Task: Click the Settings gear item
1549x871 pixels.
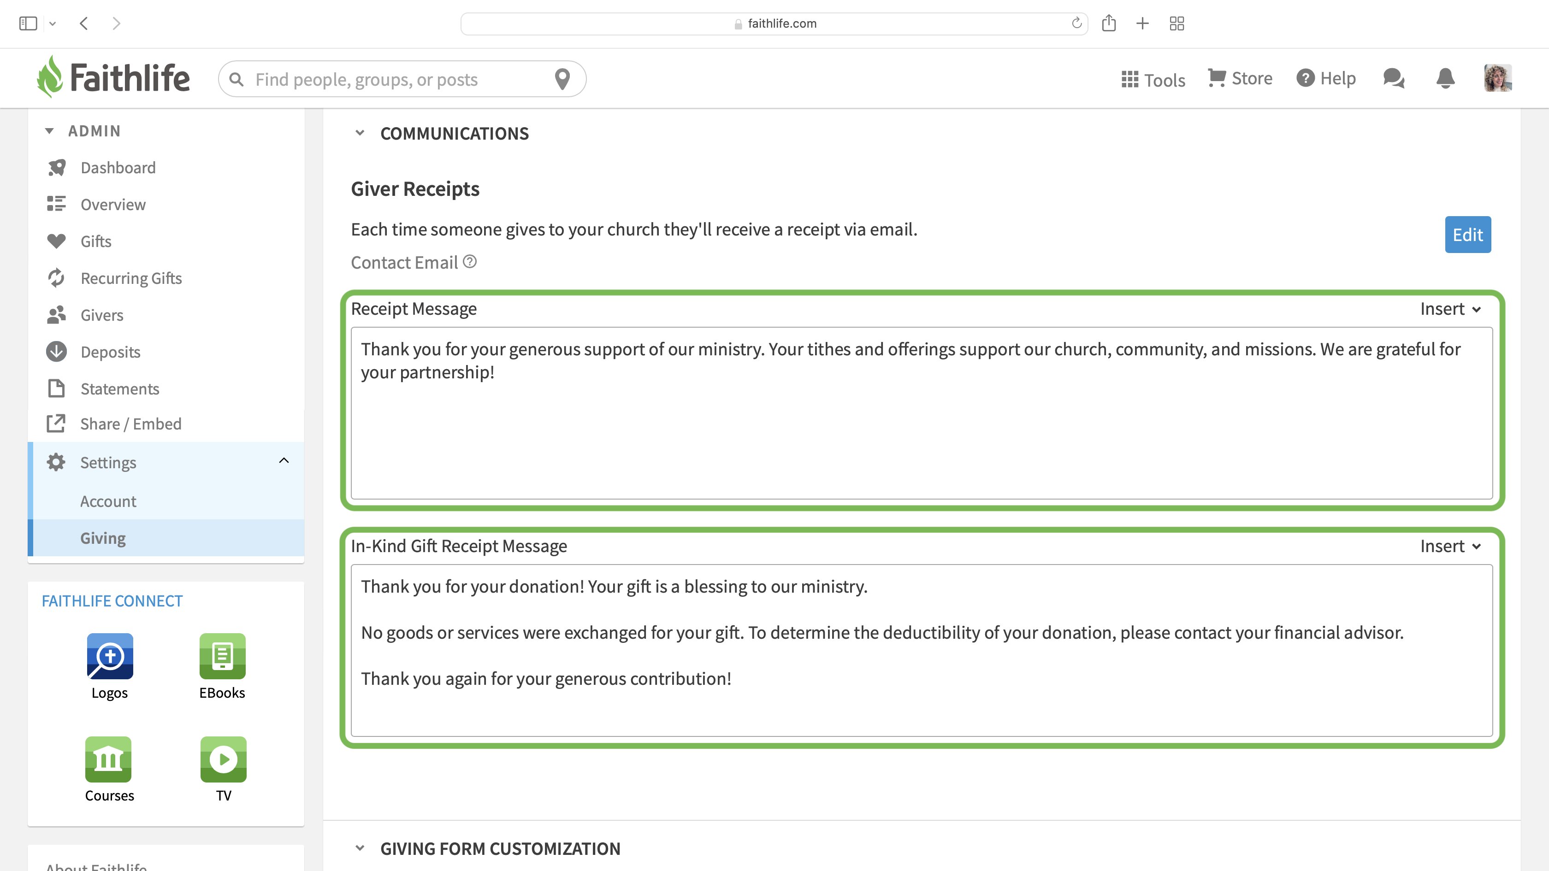Action: [x=166, y=462]
